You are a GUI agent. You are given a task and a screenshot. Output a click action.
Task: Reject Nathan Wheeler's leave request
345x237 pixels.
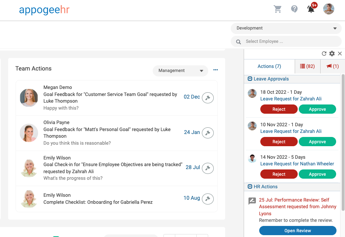pos(279,174)
